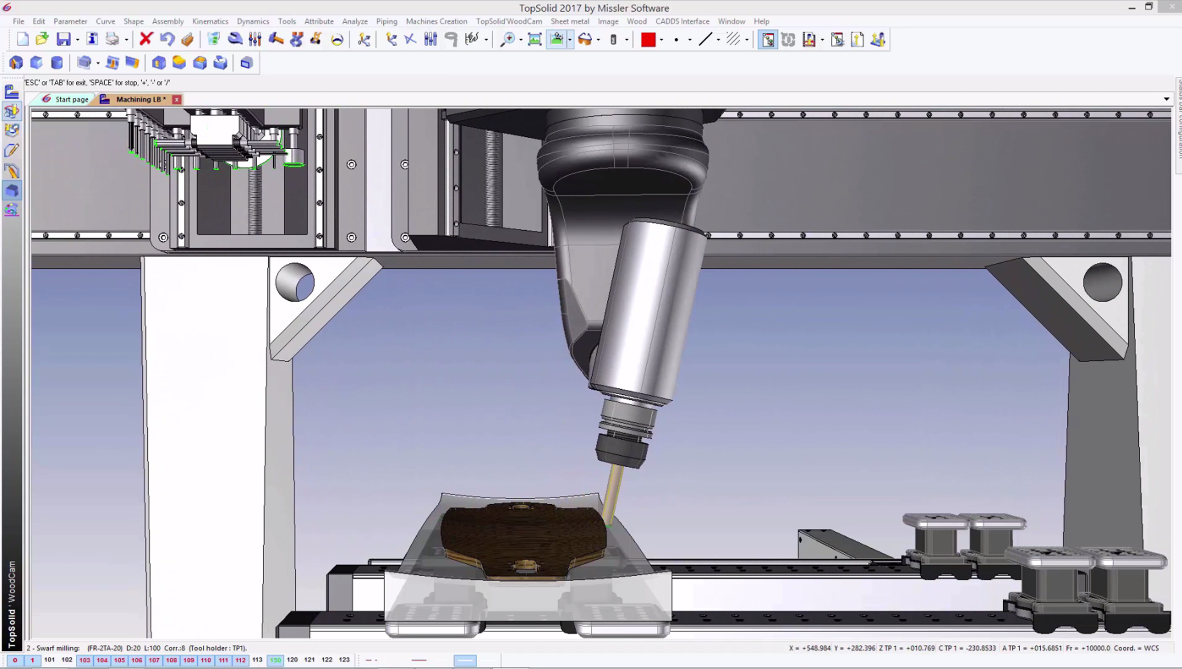Expand the dropdown beside the red color swatch
This screenshot has width=1182, height=669.
point(661,40)
